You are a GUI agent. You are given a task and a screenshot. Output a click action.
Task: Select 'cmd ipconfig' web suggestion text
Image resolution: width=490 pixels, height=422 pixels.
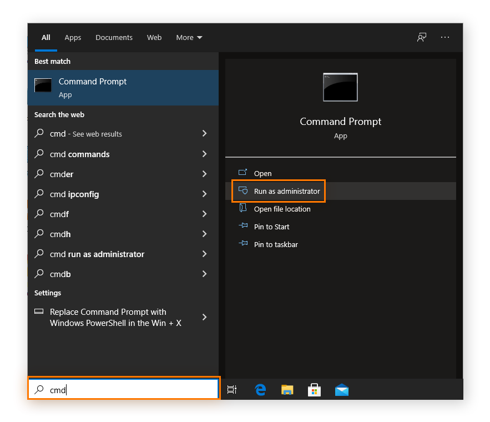click(74, 194)
